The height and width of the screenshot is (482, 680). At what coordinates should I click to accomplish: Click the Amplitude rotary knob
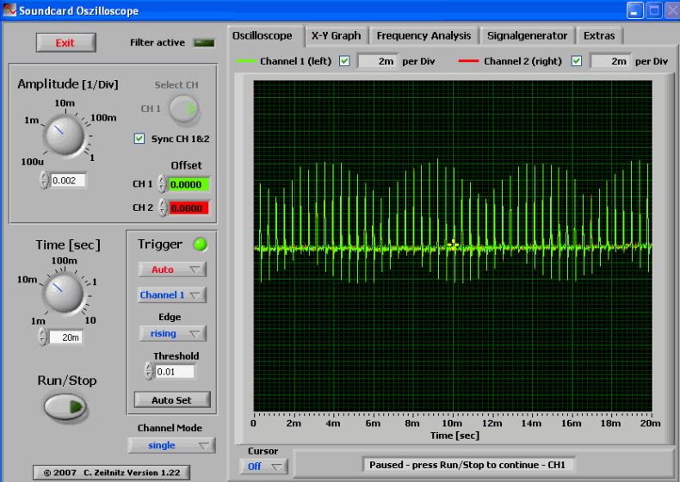[x=65, y=134]
